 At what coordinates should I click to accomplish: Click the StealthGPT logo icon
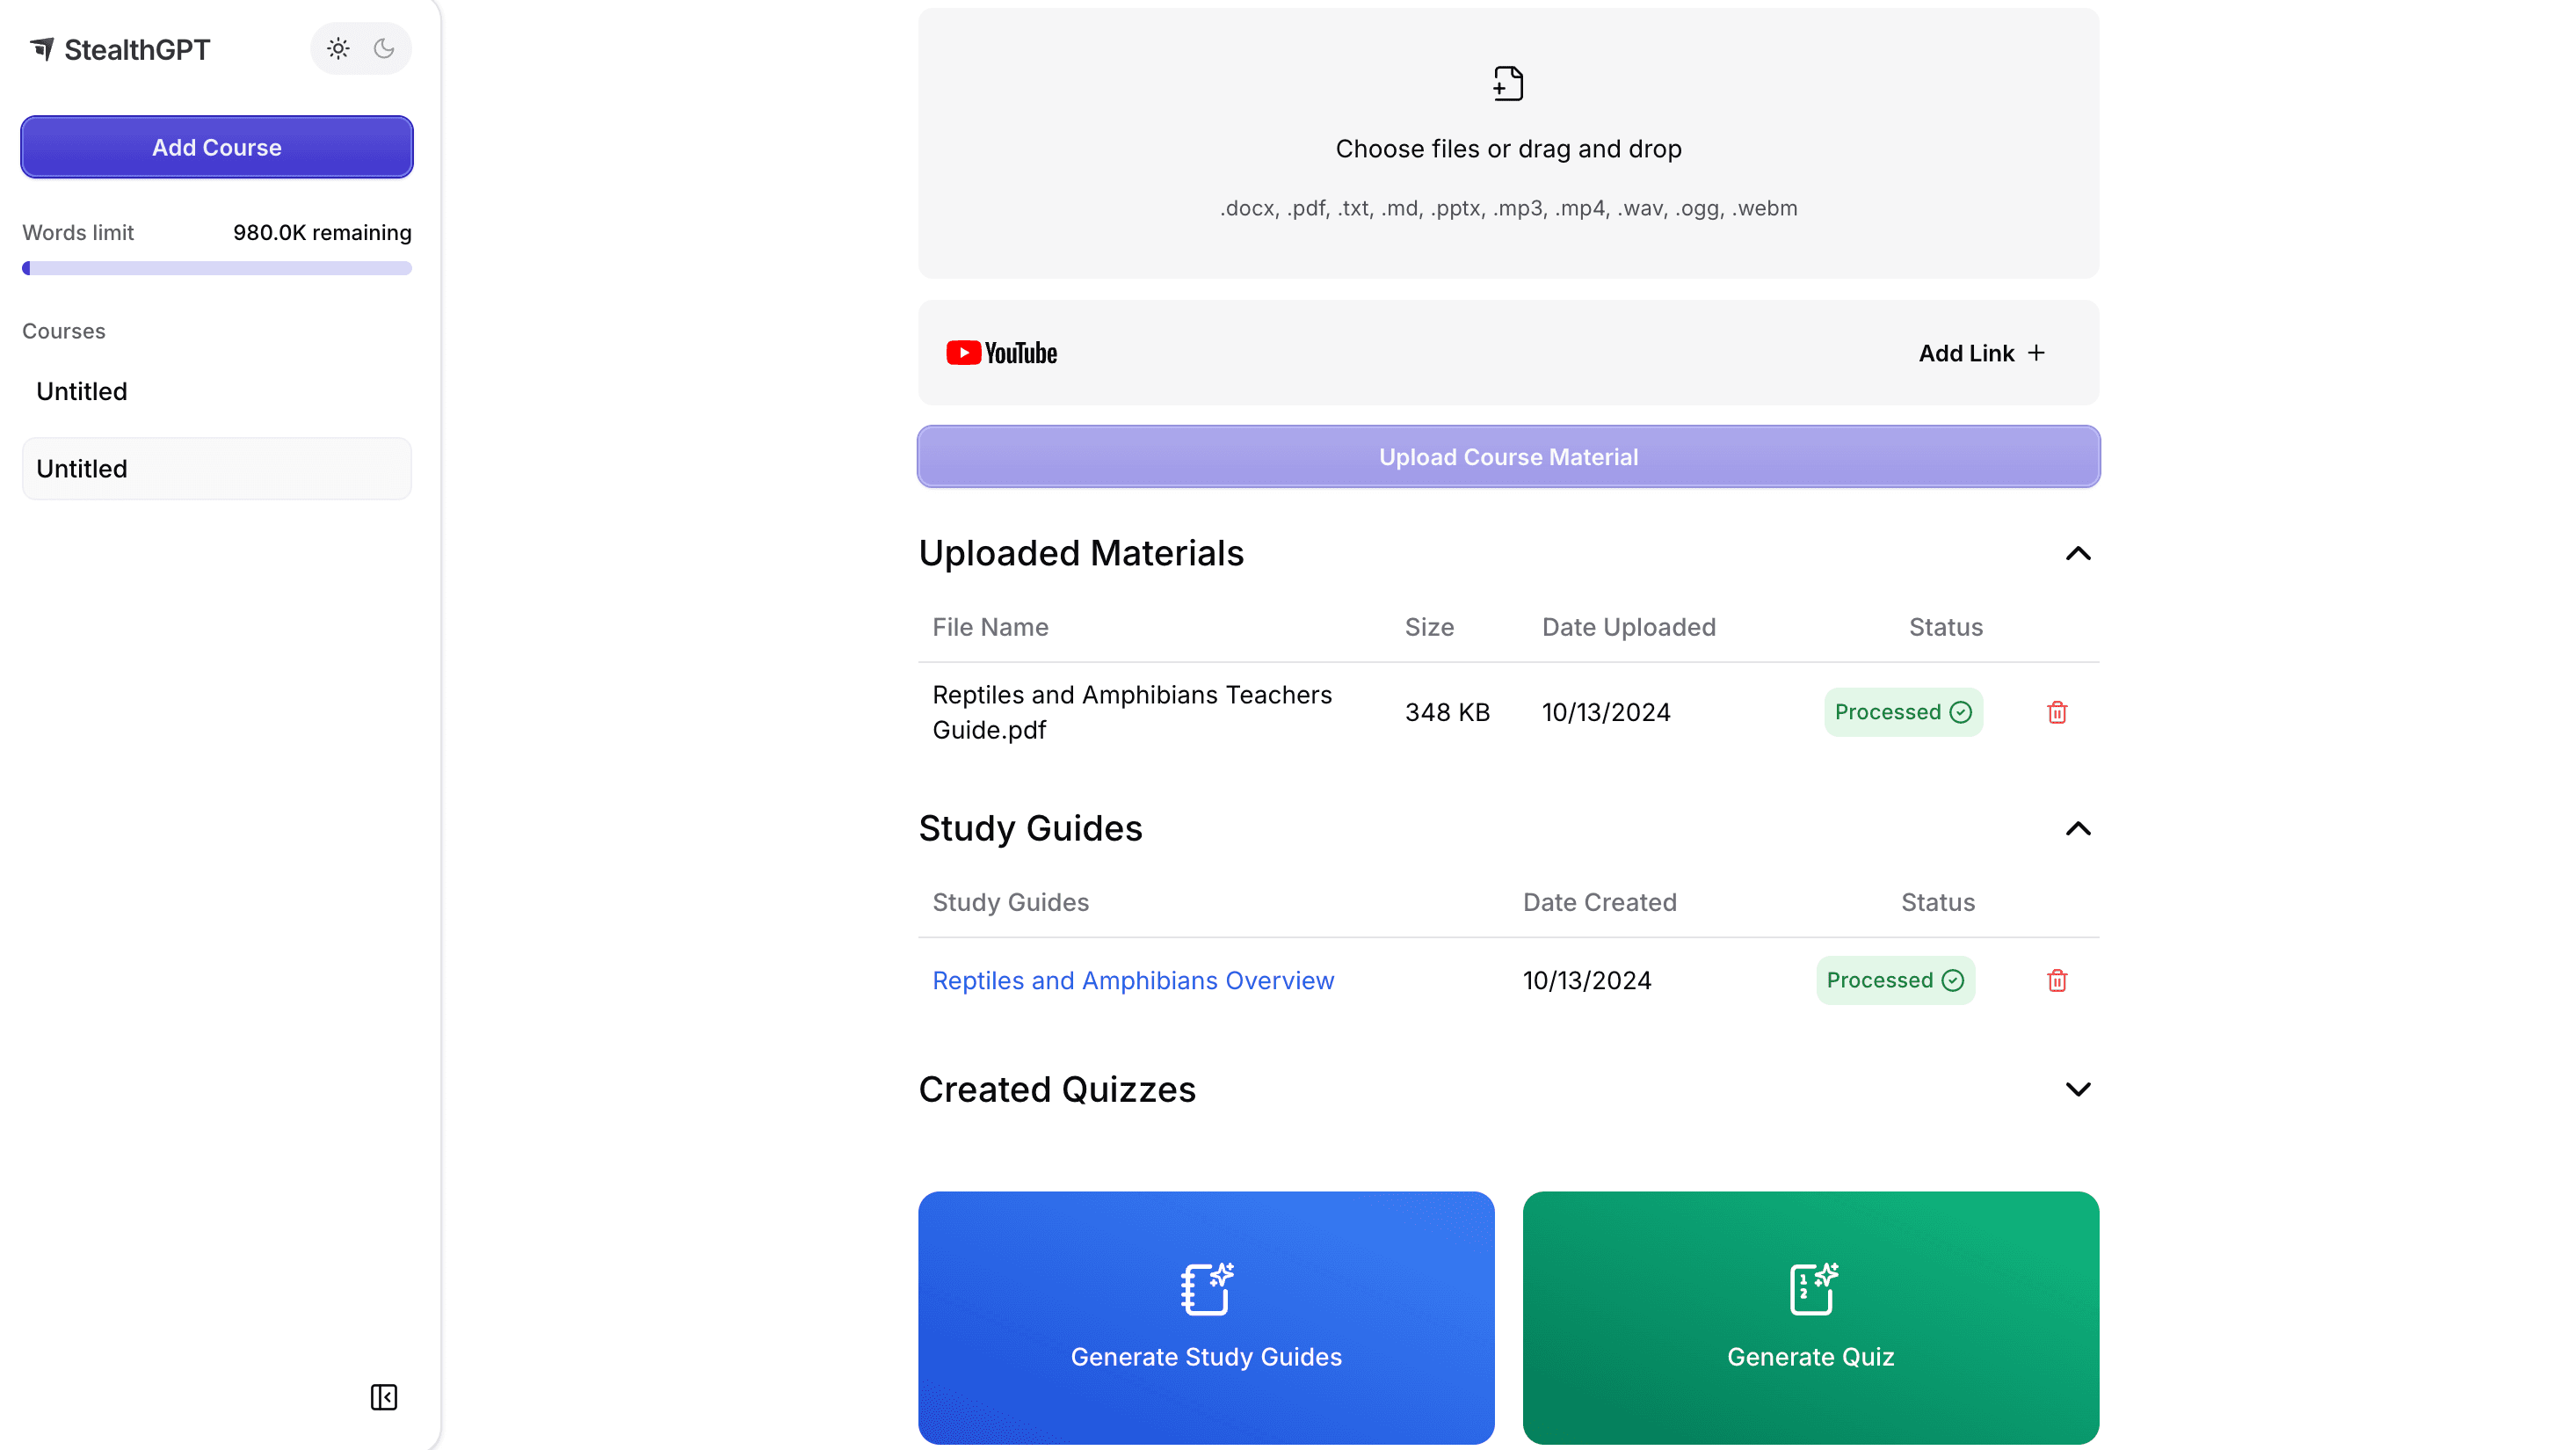[x=42, y=49]
